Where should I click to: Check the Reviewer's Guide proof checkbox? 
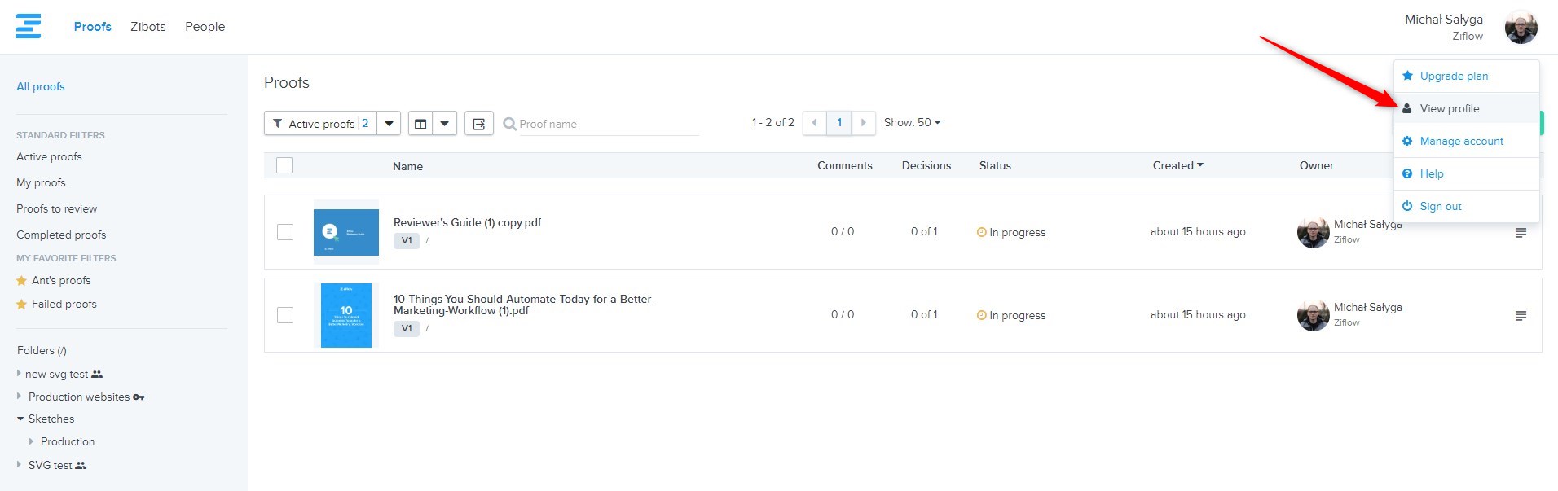[285, 232]
